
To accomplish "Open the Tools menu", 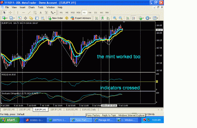I will click(41, 7).
